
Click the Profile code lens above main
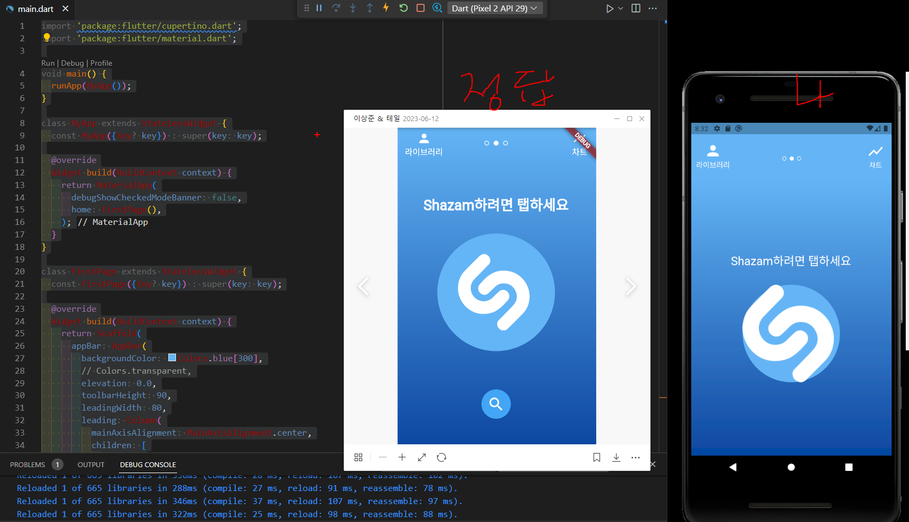(101, 63)
